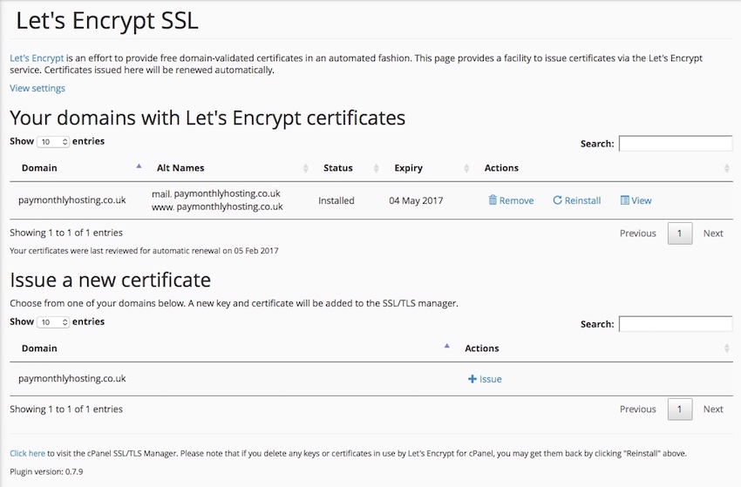The image size is (741, 487).
Task: Click the Alt Names column header
Action: [180, 167]
